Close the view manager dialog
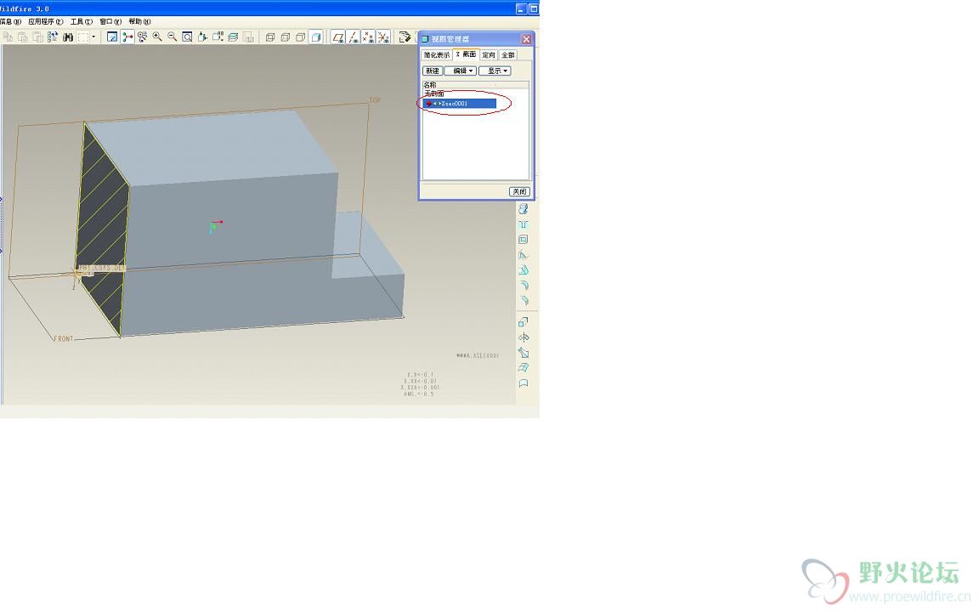Viewport: 979px width, 612px height. [x=526, y=39]
